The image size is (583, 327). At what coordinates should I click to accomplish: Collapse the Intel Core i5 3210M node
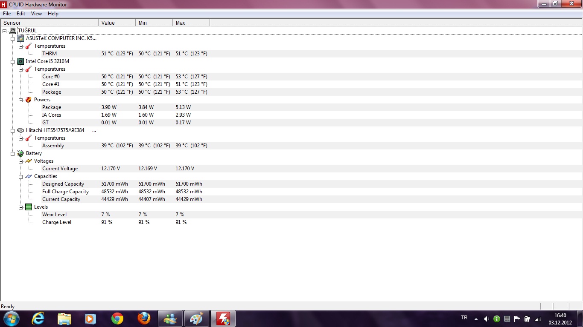pos(13,61)
